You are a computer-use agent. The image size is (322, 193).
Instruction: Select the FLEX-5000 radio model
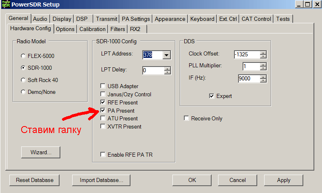(x=23, y=56)
